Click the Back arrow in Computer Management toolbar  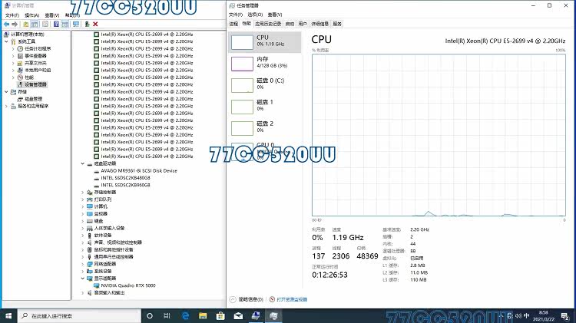tap(7, 25)
